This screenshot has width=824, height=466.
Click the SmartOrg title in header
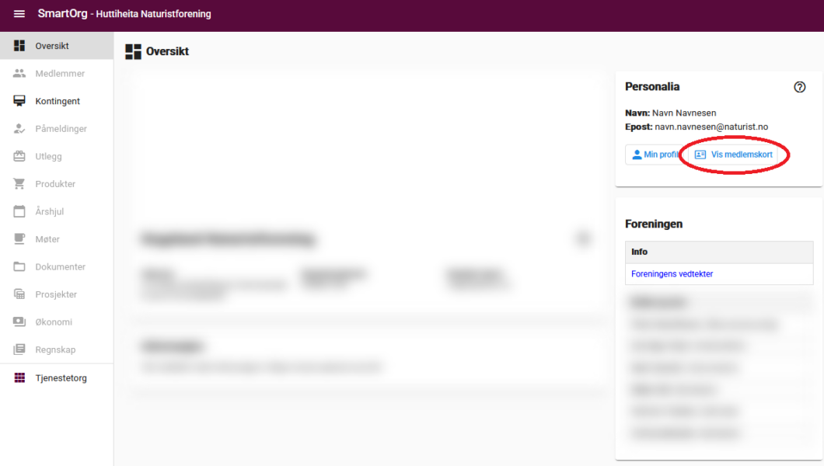point(62,14)
